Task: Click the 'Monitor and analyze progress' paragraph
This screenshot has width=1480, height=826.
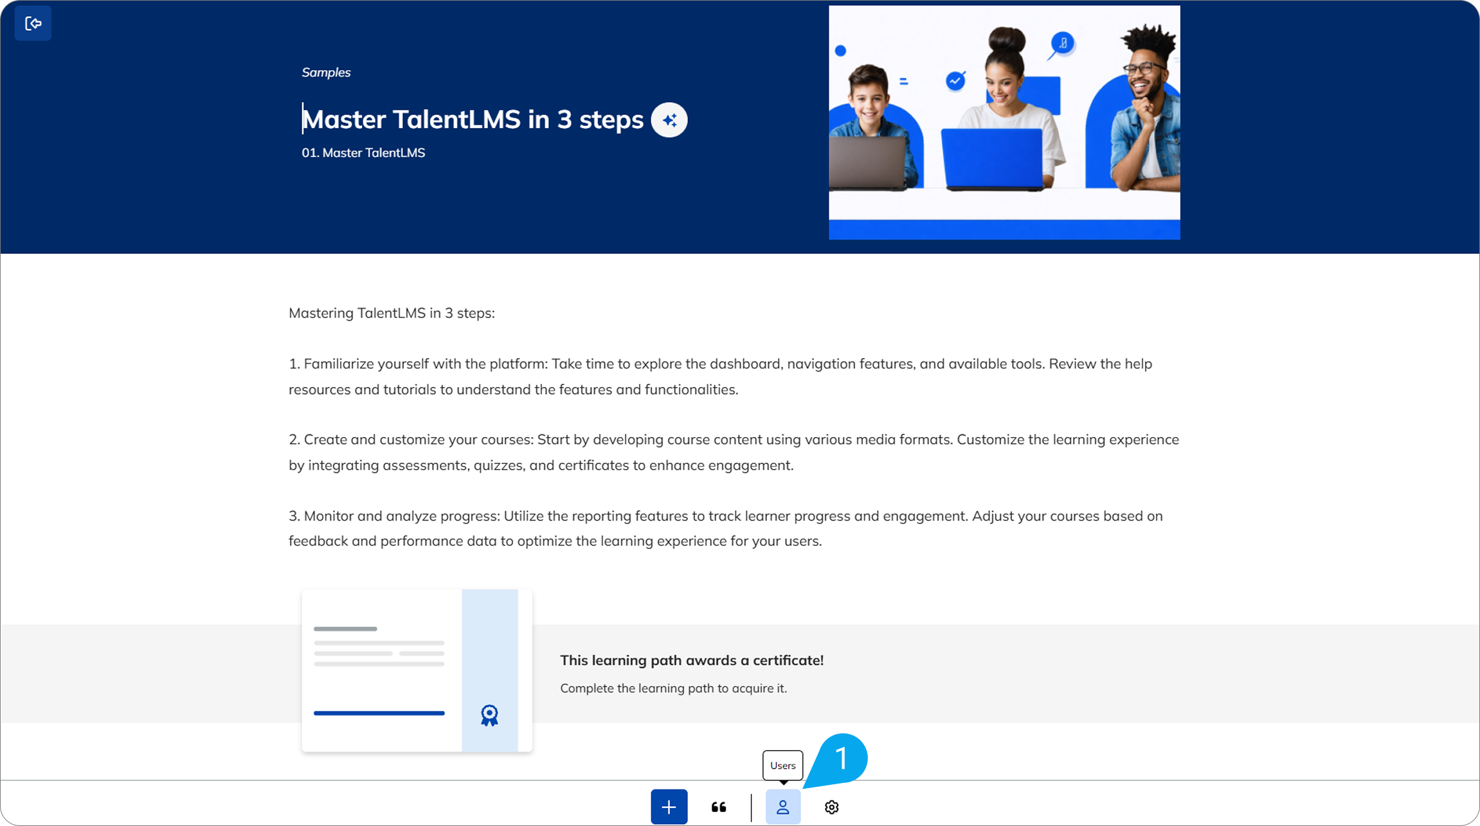Action: pos(725,528)
